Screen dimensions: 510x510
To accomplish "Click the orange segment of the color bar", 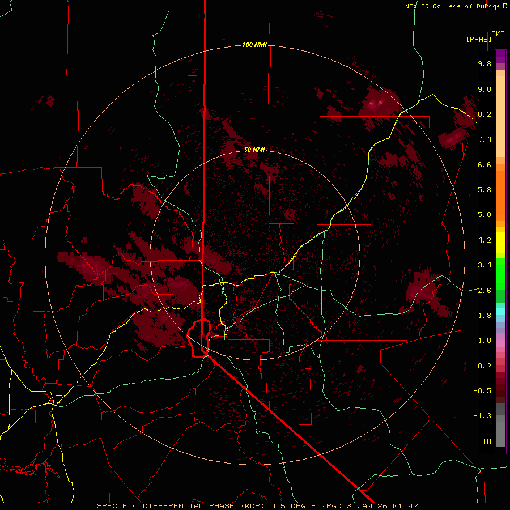I will click(500, 192).
